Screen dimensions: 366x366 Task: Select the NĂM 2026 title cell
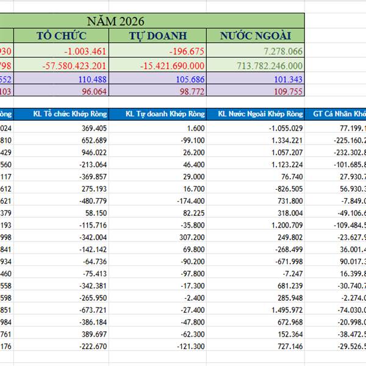pyautogui.click(x=152, y=21)
